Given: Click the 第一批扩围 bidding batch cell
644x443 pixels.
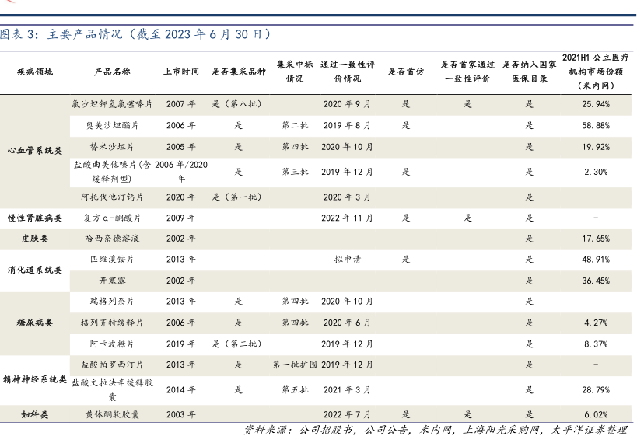Looking at the screenshot, I should (x=295, y=364).
